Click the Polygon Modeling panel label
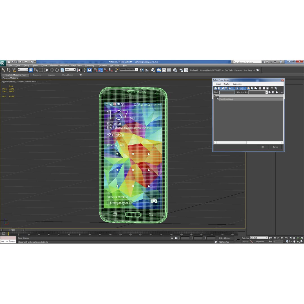The width and height of the screenshot is (304, 304). (10, 78)
